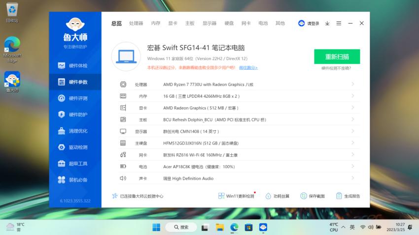Open the title bar dropdown arrow menu
This screenshot has width=419, height=235.
327,23
